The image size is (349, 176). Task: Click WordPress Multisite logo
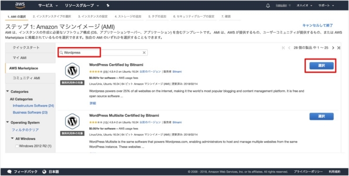click(x=72, y=121)
